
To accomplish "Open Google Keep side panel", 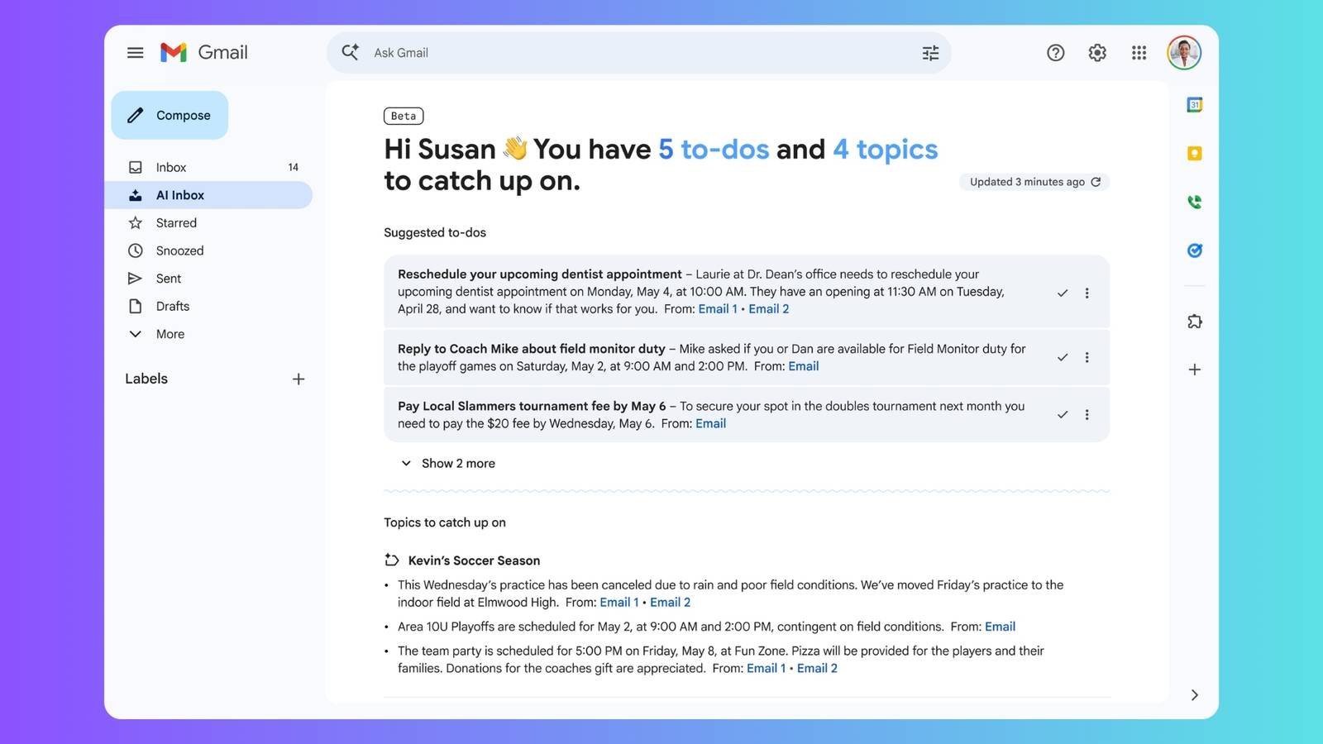I will point(1194,154).
